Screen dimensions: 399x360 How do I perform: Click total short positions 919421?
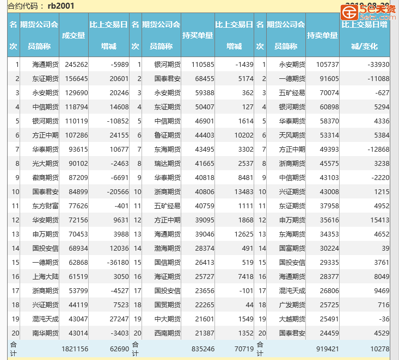tap(328, 349)
